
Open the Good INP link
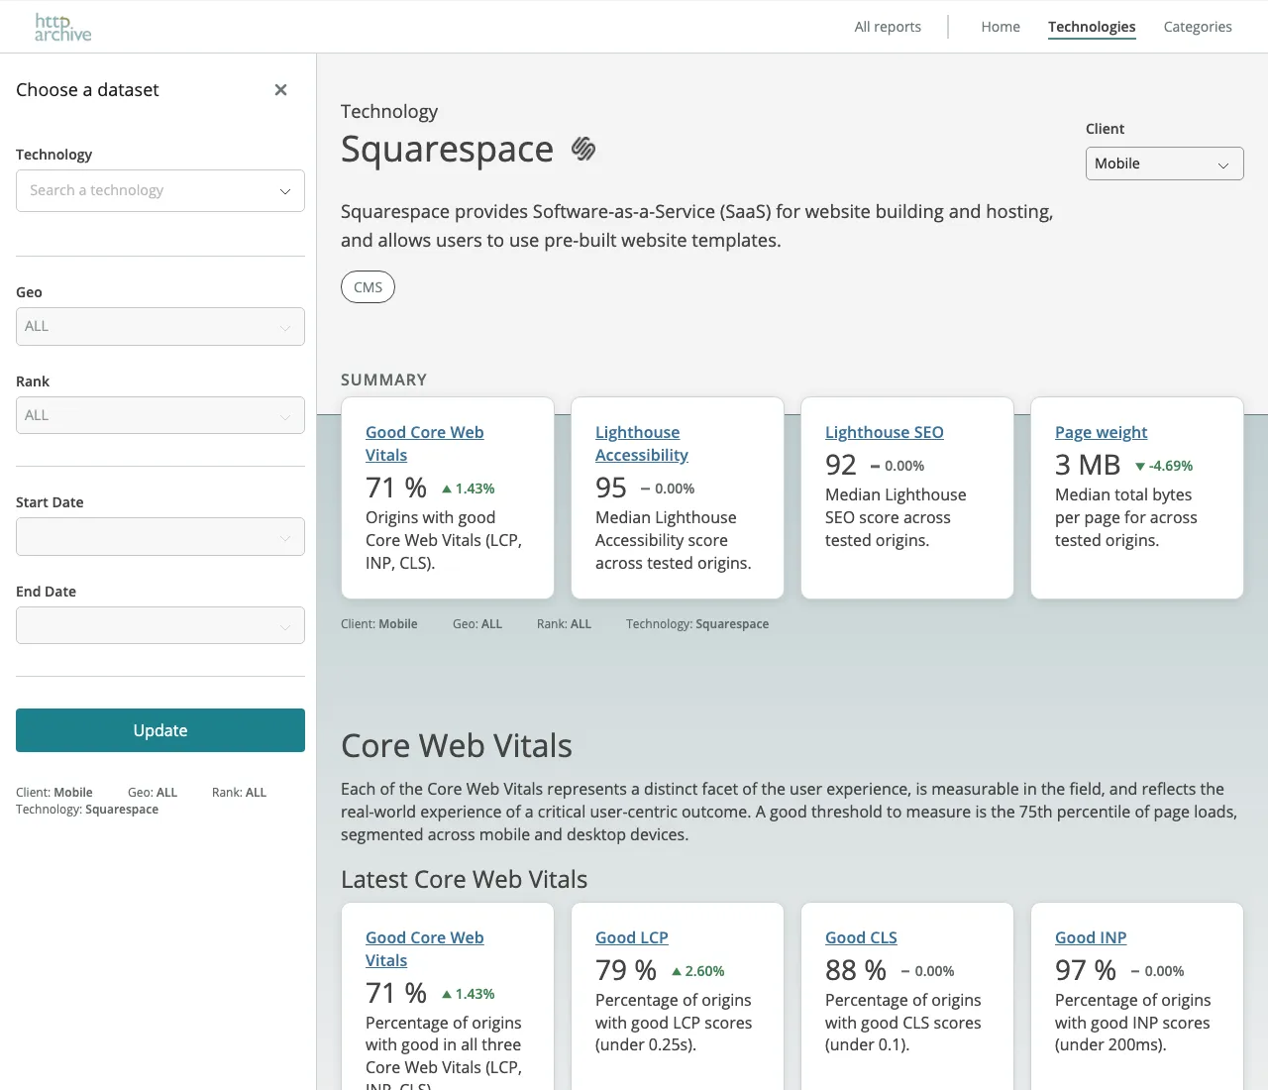point(1091,937)
